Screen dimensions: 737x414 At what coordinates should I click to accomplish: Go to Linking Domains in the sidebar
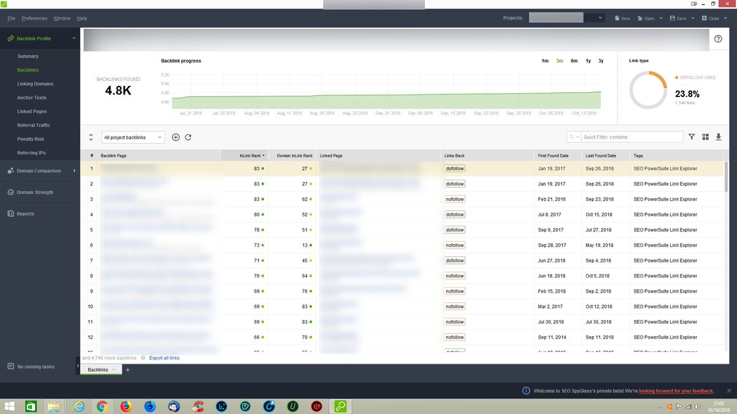pos(35,84)
